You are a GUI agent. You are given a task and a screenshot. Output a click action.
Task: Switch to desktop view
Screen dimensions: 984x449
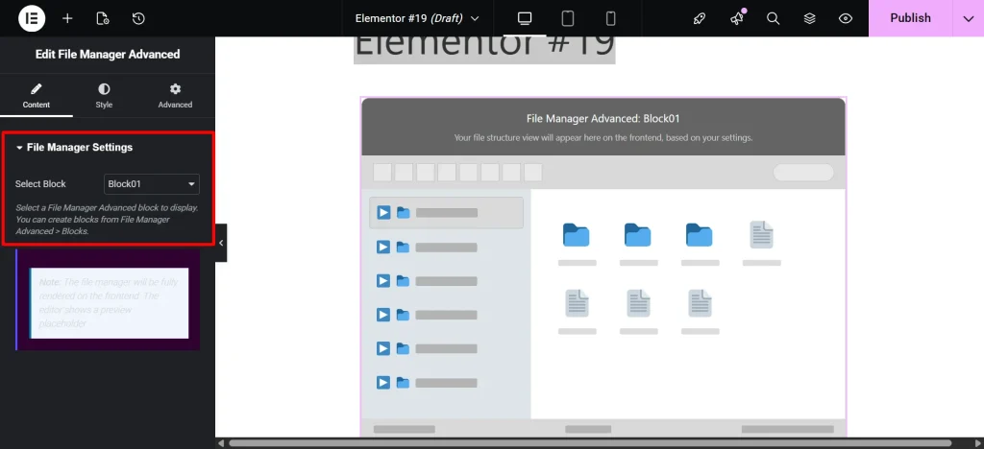[525, 19]
